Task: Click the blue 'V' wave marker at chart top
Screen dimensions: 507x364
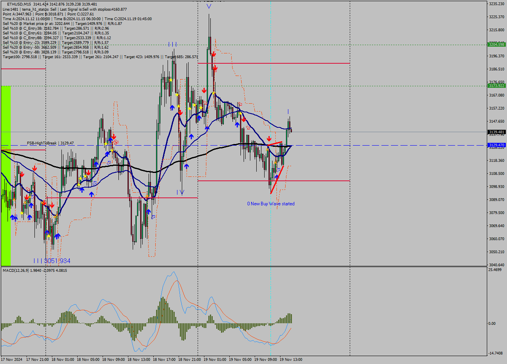Action: point(209,6)
